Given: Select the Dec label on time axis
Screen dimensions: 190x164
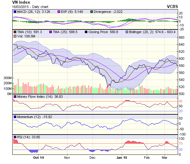Looking at the screenshot, I should point(92,158).
